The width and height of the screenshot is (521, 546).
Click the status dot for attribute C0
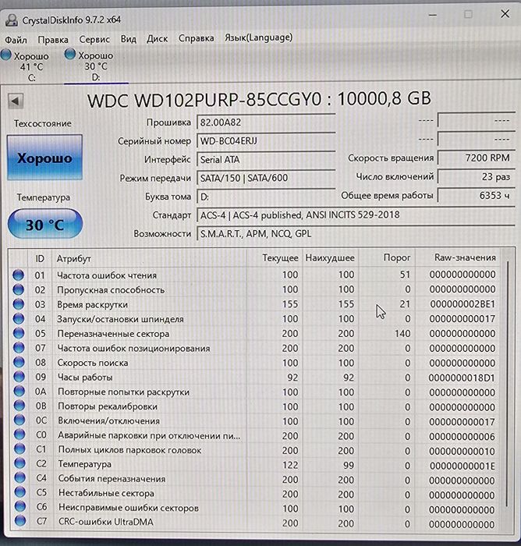tap(19, 434)
